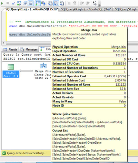The width and height of the screenshot is (138, 163).
Task: Increase the indent of selected code
Action: (x=88, y=3)
